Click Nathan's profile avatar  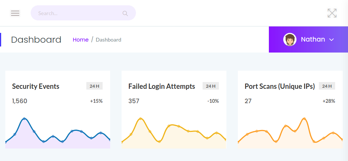click(x=290, y=39)
